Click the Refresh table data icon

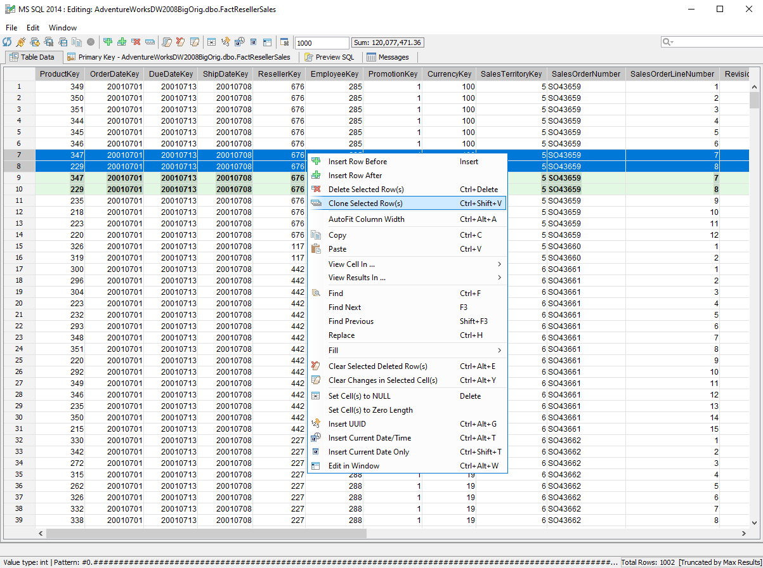tap(7, 42)
